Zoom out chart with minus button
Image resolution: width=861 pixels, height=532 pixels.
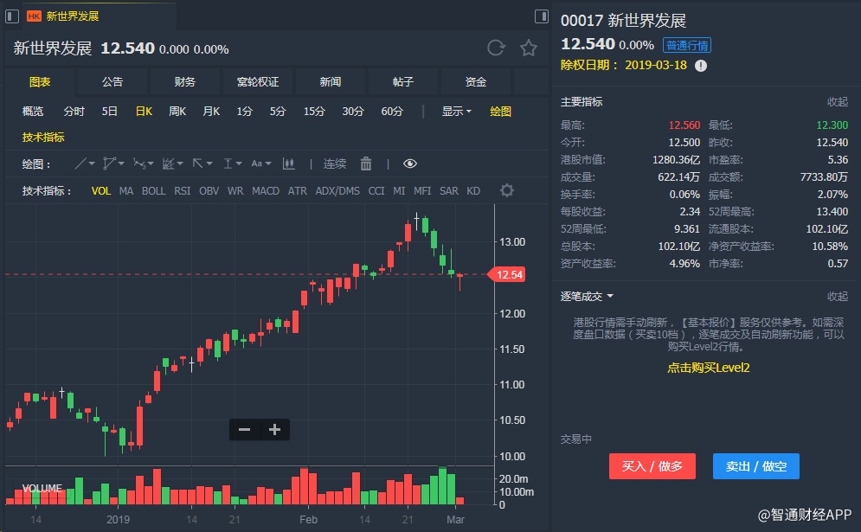[x=244, y=429]
